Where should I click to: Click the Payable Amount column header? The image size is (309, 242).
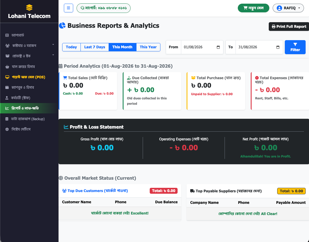point(291,203)
